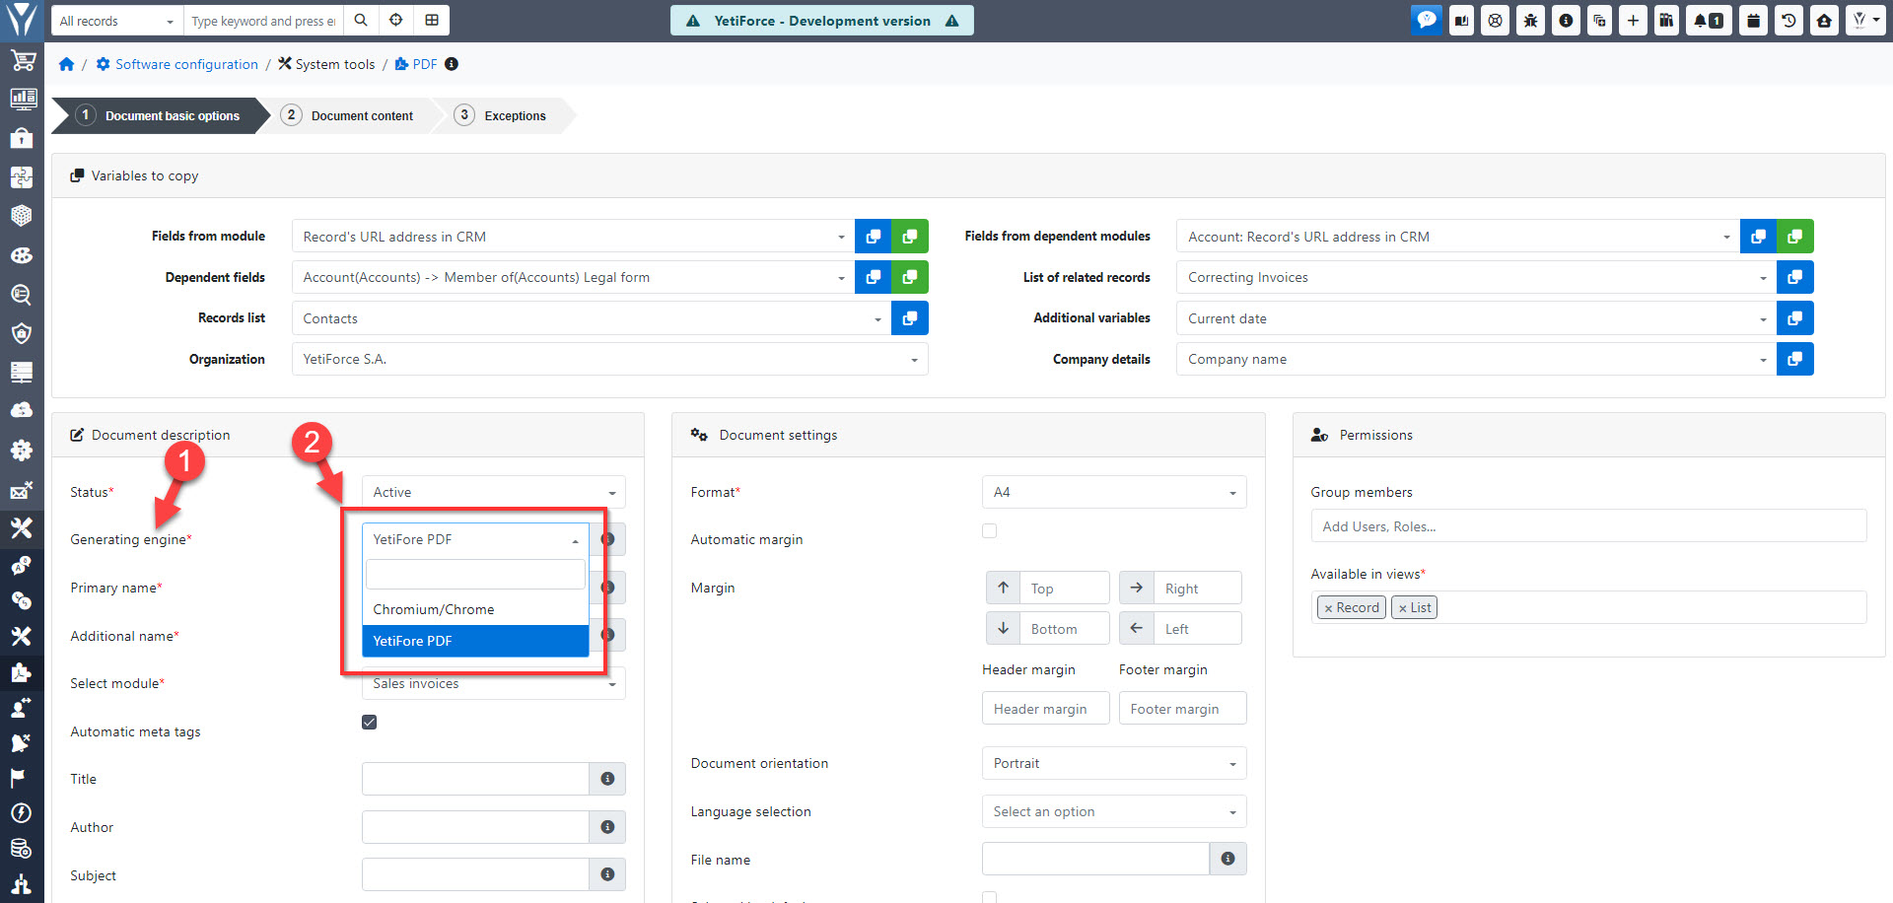Click the home user icon in header
Viewport: 1893px width, 903px height.
1824,21
